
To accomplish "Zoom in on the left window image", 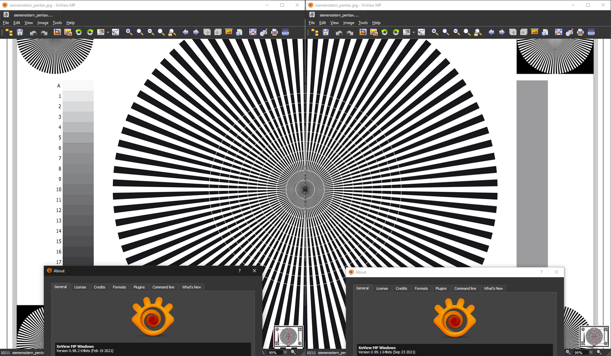I will pyautogui.click(x=129, y=32).
